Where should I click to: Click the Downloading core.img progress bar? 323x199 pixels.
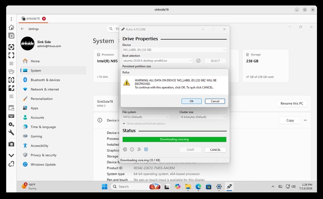tap(174, 140)
